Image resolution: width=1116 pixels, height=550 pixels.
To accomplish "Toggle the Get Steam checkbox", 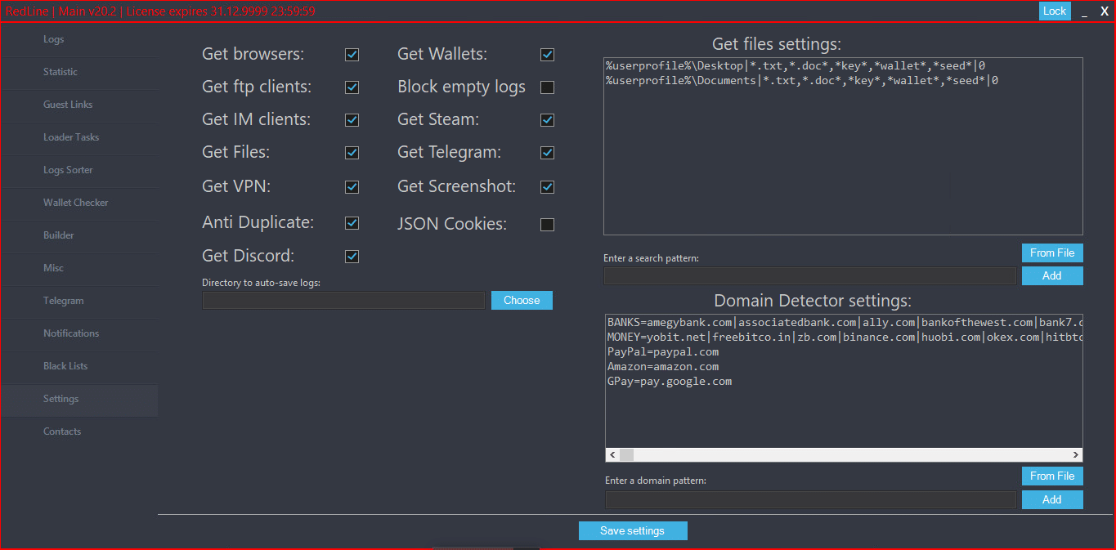I will point(547,120).
